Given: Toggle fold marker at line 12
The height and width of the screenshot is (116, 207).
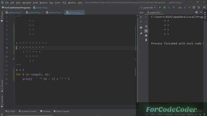Looking at the screenshot, I should tap(15, 65).
